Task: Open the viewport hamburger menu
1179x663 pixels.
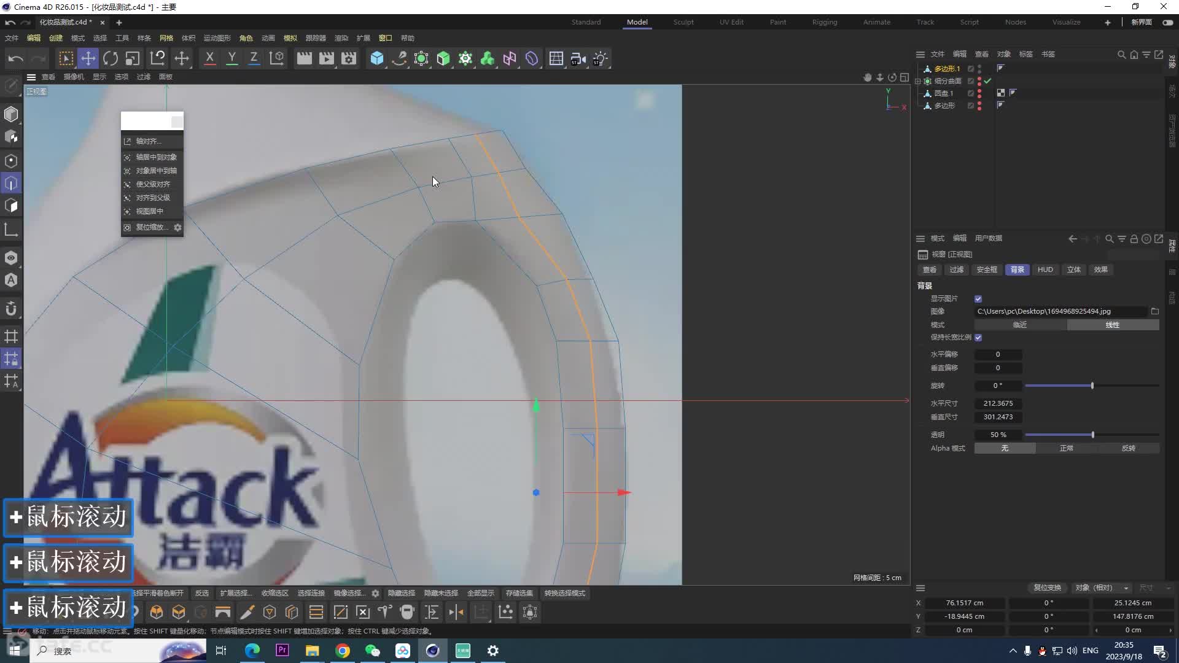Action: click(31, 77)
